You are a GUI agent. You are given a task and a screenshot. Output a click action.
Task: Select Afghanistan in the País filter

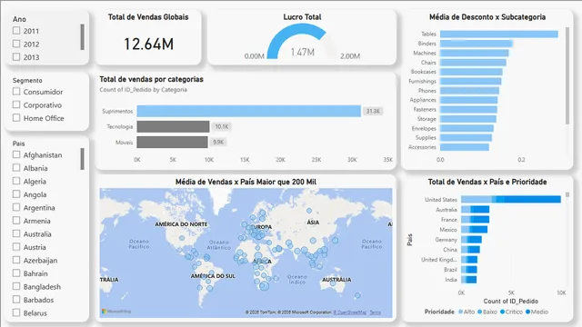(16, 154)
